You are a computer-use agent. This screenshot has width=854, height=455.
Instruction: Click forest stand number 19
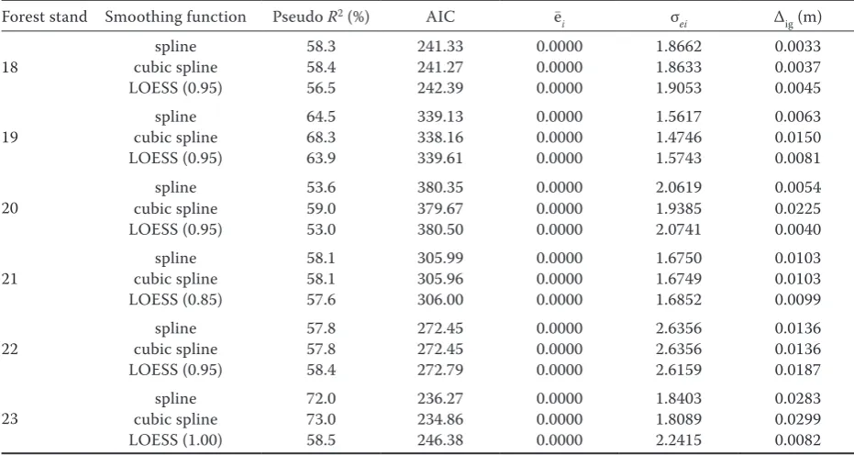click(10, 138)
